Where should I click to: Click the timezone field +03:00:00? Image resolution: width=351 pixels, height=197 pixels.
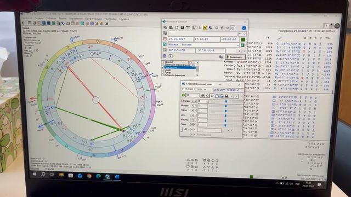pyautogui.click(x=230, y=39)
